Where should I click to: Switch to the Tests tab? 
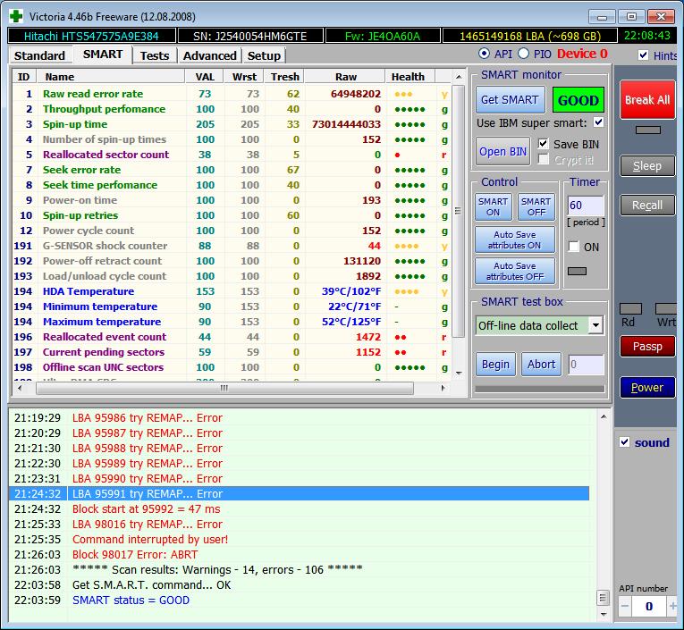pyautogui.click(x=154, y=55)
